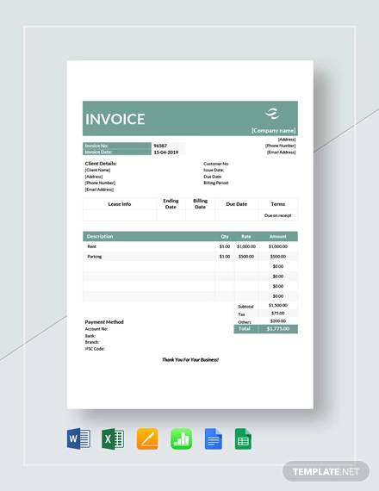This screenshot has height=491, width=379.
Task: Choose the Google Sheets format icon
Action: point(243,439)
